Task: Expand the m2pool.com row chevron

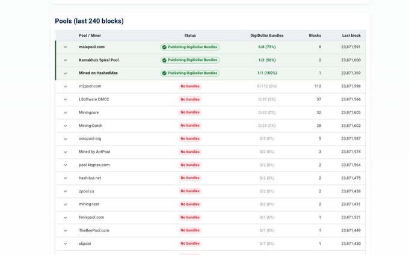Action: 65,87
